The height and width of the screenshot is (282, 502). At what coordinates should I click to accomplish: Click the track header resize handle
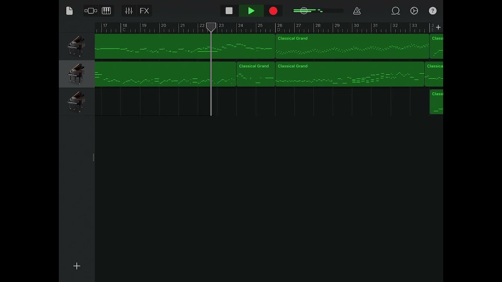coord(93,157)
